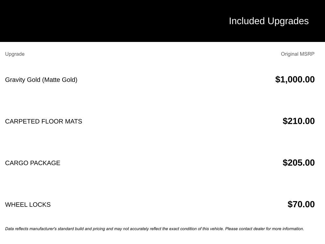The width and height of the screenshot is (325, 244).
Task: Click the $70.00 price
Action: [x=301, y=204]
